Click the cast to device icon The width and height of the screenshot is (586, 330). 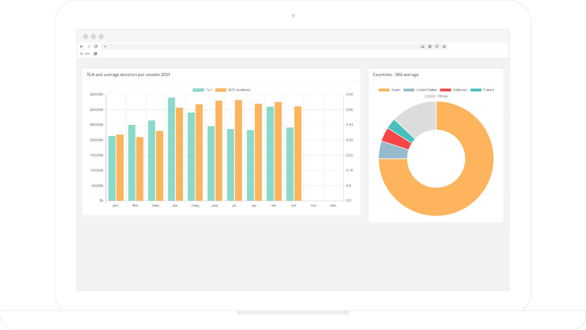[x=422, y=46]
